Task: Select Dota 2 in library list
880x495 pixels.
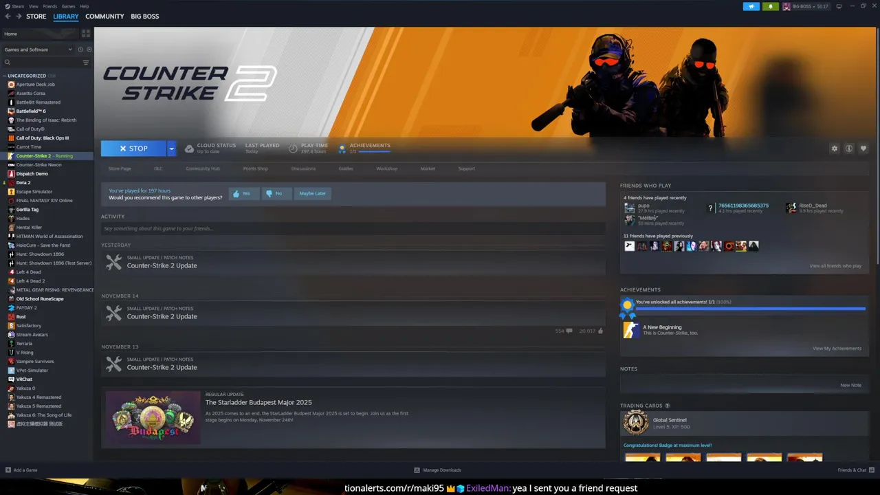Action: pos(23,183)
